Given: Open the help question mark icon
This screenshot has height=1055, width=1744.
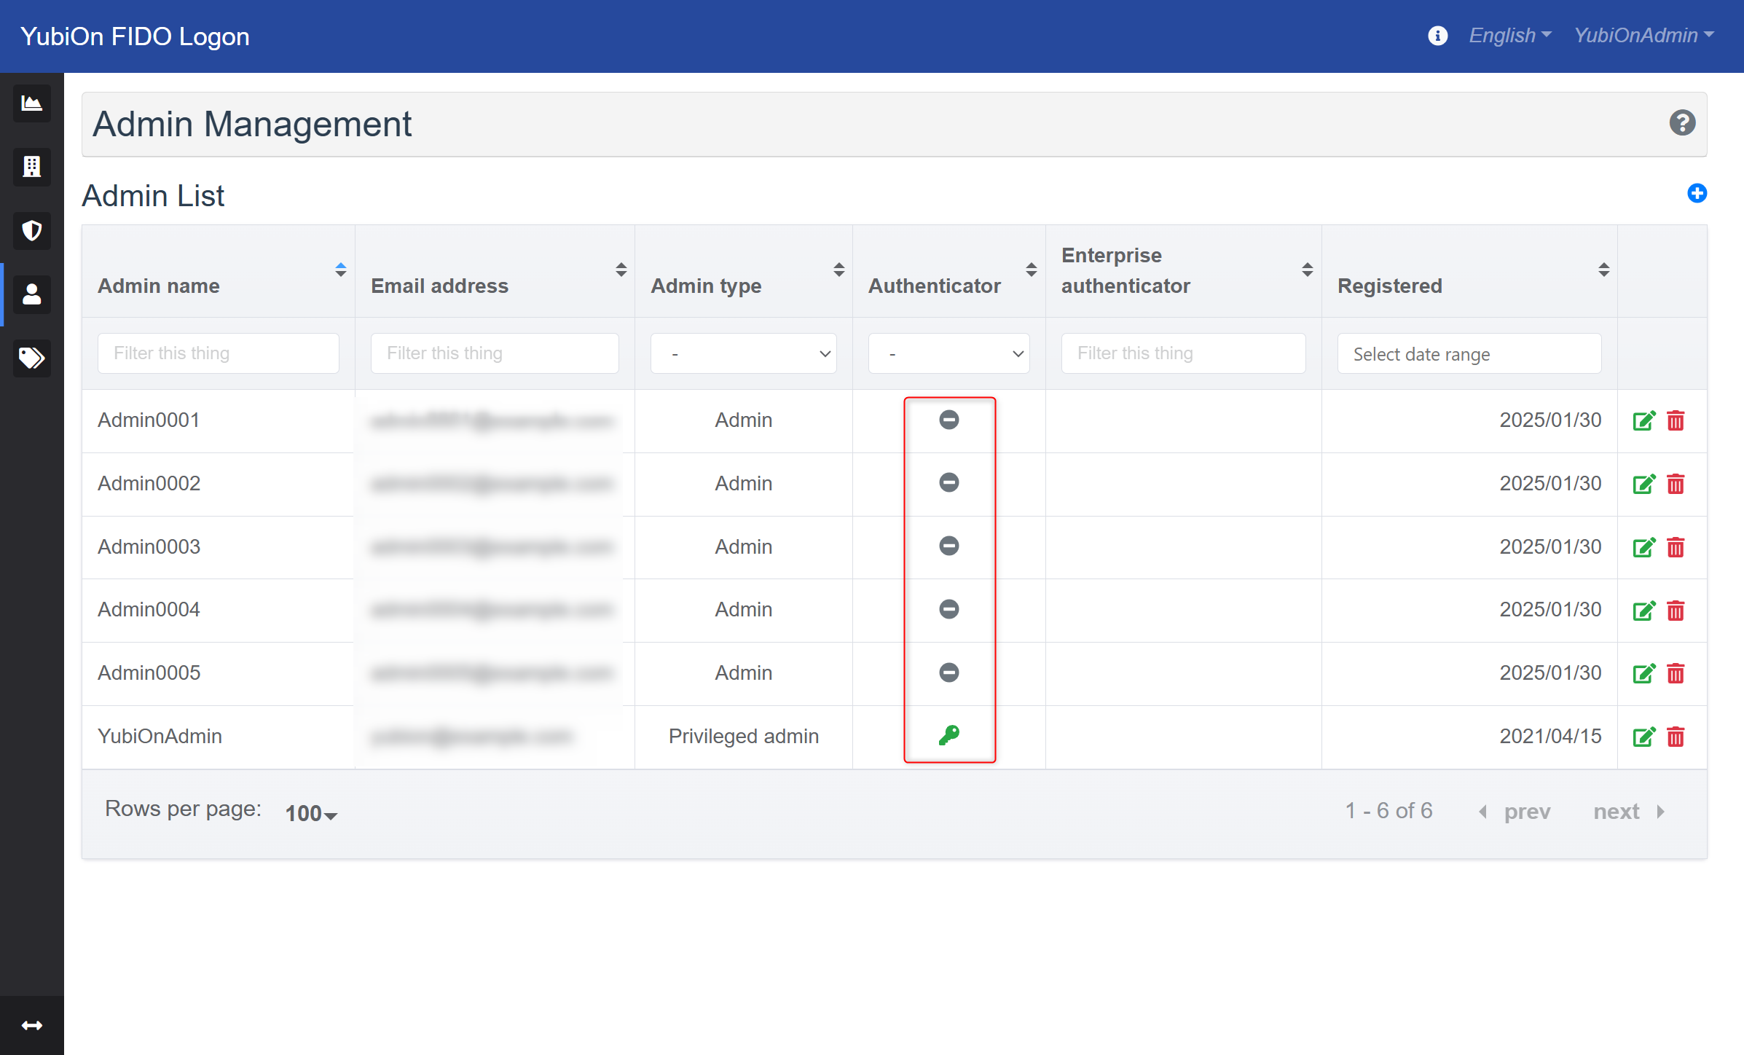Looking at the screenshot, I should coord(1682,123).
